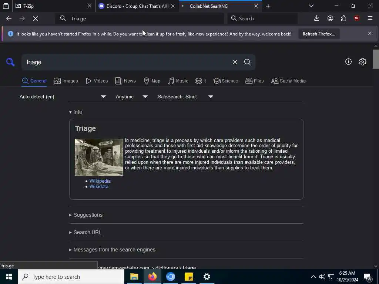The height and width of the screenshot is (284, 379).
Task: Open the uBlock Origin extension icon
Action: (357, 18)
